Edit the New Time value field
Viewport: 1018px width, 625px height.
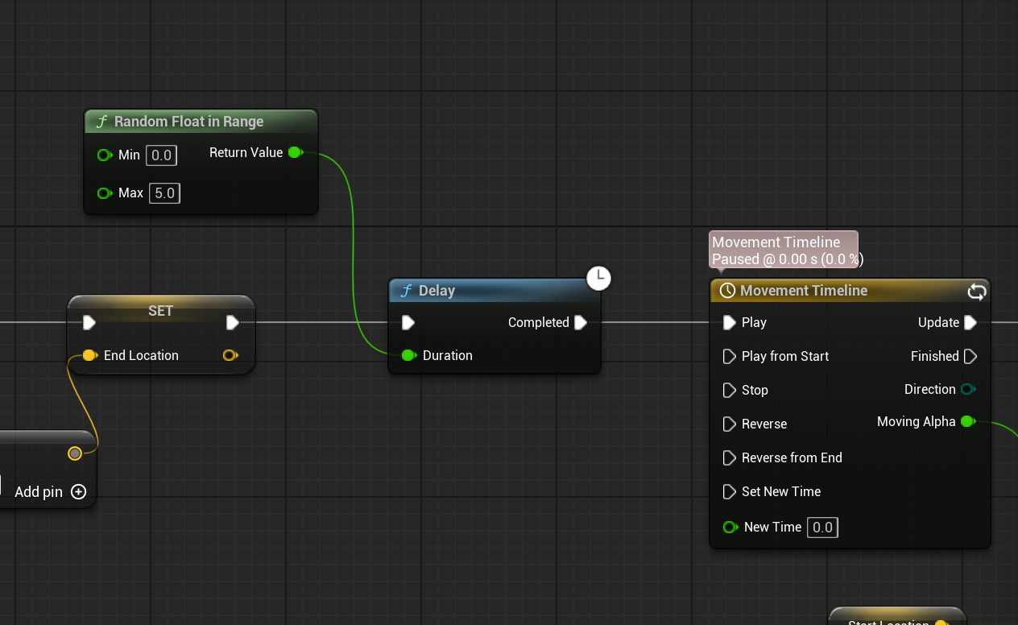(822, 527)
